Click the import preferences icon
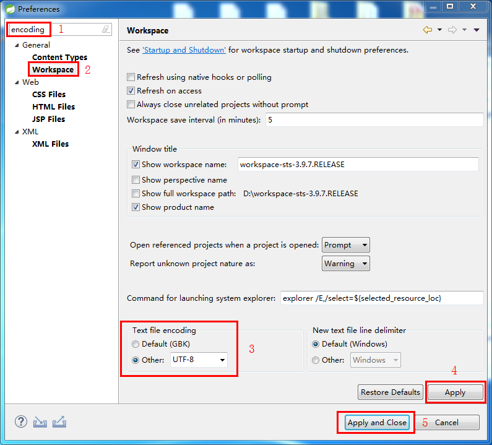 coord(40,422)
